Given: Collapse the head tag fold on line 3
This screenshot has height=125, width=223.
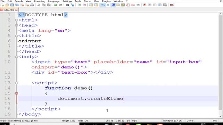Looking at the screenshot, I should (16, 25).
